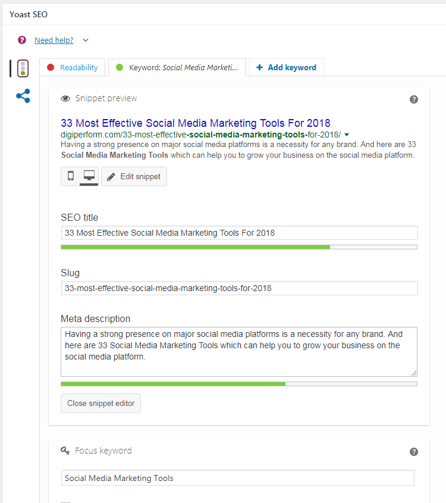Click the plus icon beside Add keyword
The image size is (446, 503).
[x=259, y=67]
